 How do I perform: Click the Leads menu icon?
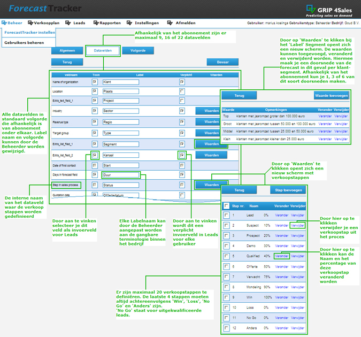click(68, 23)
